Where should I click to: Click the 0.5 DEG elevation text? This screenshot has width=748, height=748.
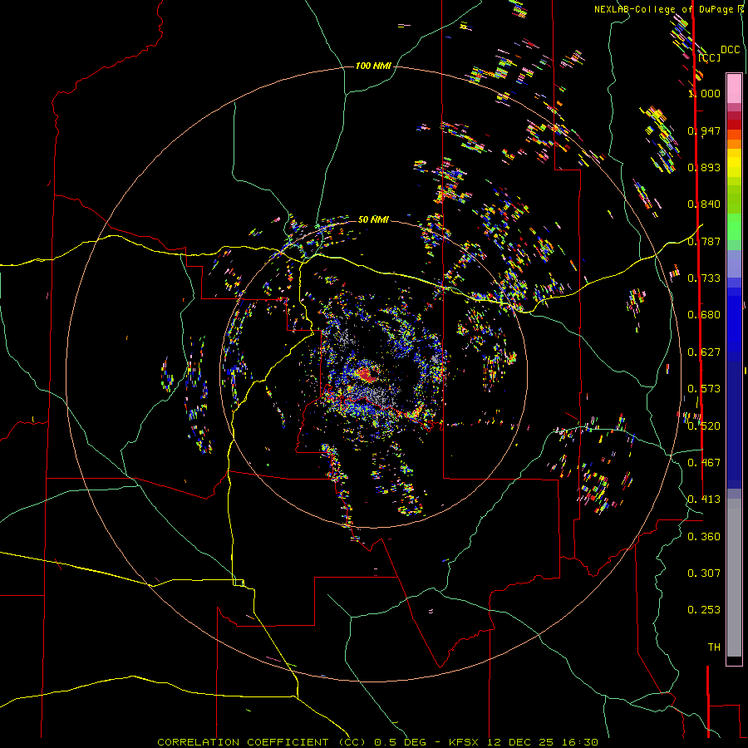pyautogui.click(x=401, y=742)
